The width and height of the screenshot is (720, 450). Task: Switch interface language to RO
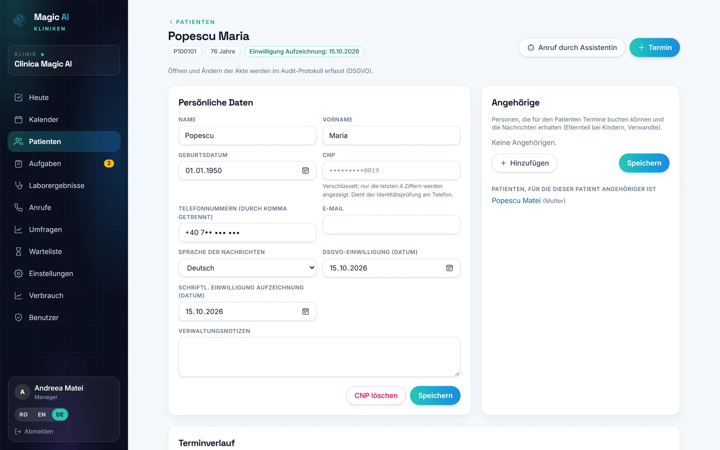click(x=23, y=414)
